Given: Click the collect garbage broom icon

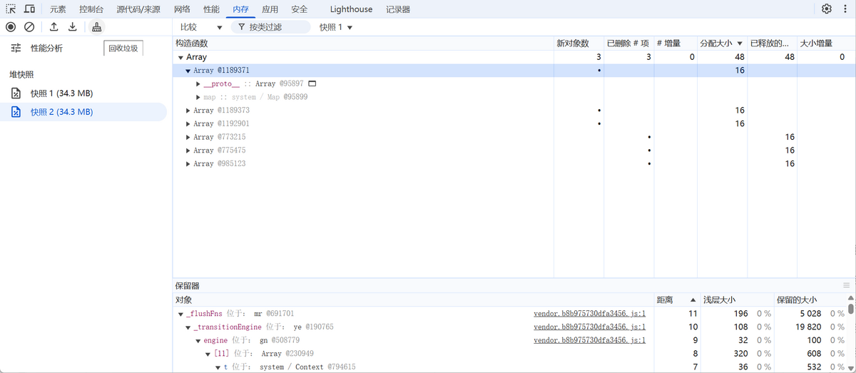Looking at the screenshot, I should click(96, 27).
